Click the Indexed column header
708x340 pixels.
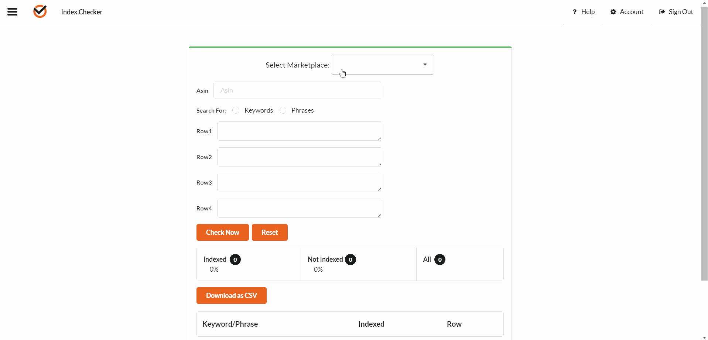coord(371,324)
